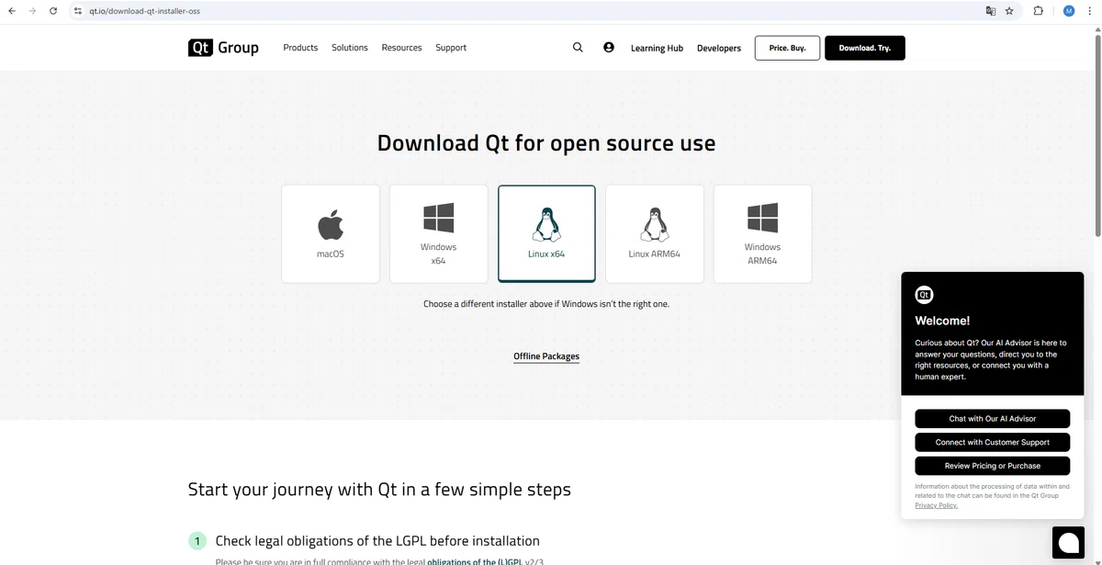This screenshot has width=1102, height=565.
Task: Open the Chrome three-dot menu
Action: [x=1090, y=11]
